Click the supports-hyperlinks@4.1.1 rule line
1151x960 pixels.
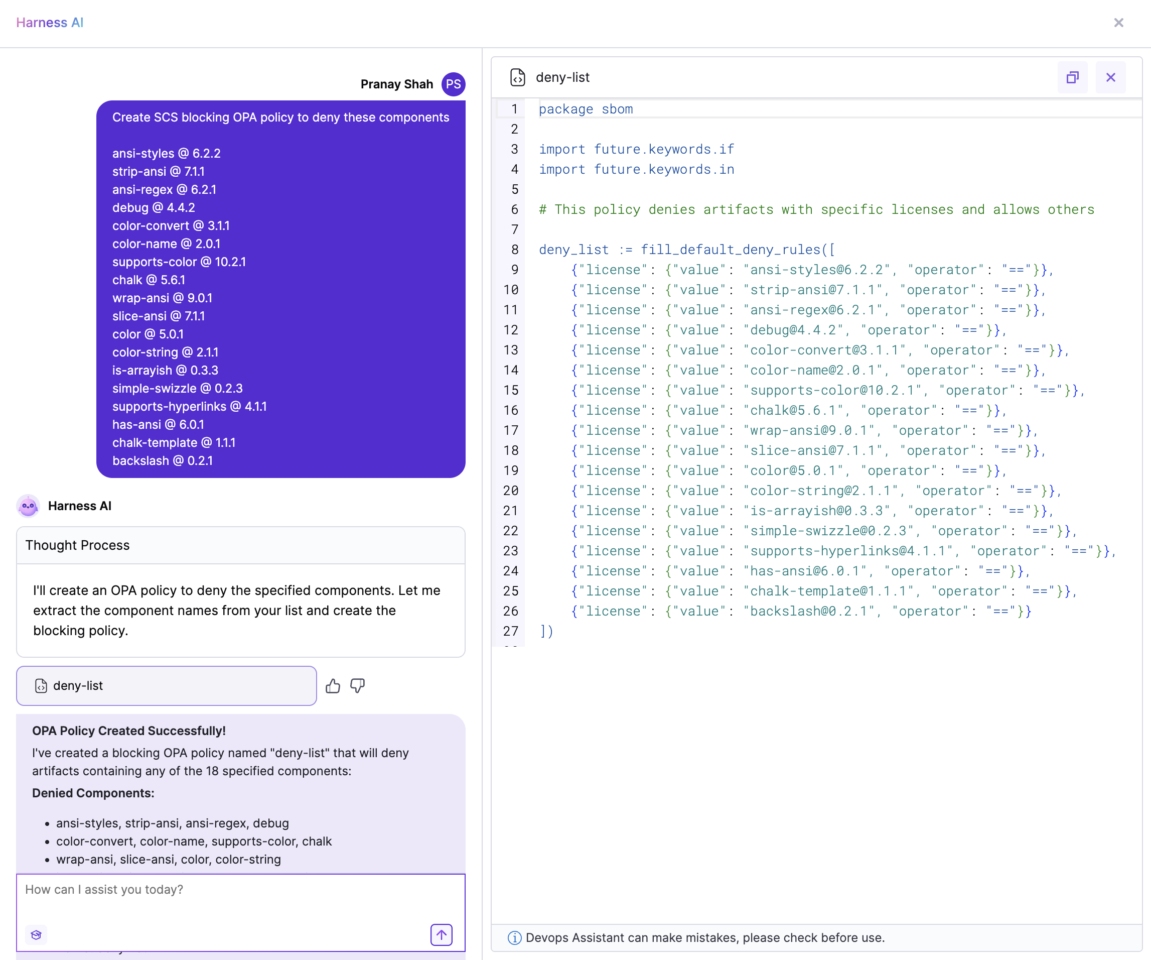click(x=843, y=551)
